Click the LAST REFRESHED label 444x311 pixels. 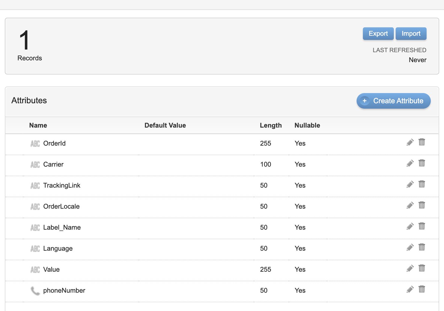400,50
